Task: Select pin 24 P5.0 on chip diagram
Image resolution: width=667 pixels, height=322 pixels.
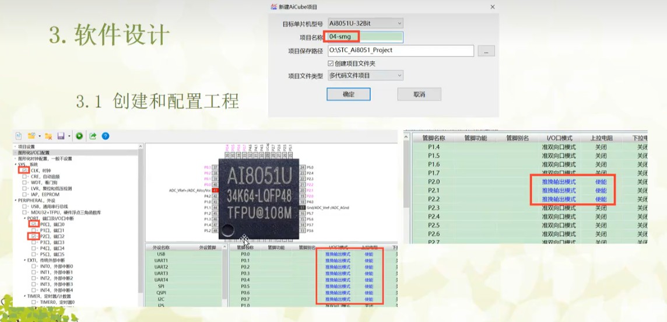Action: click(x=303, y=167)
